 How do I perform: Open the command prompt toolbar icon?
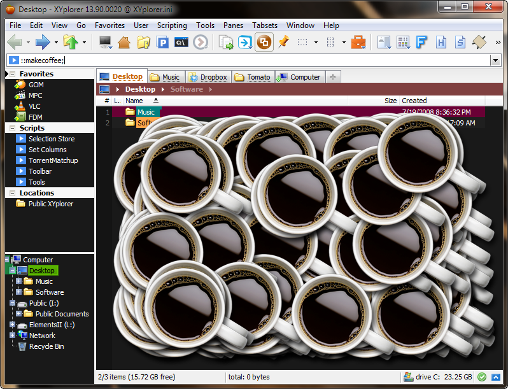click(181, 43)
